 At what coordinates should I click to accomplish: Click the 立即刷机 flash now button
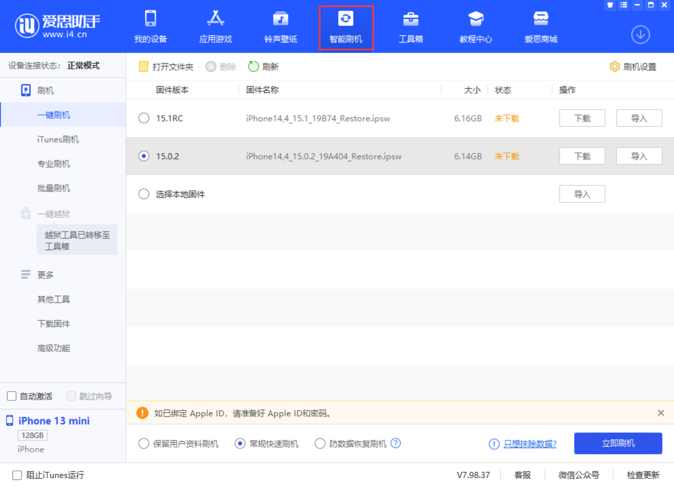[x=618, y=443]
